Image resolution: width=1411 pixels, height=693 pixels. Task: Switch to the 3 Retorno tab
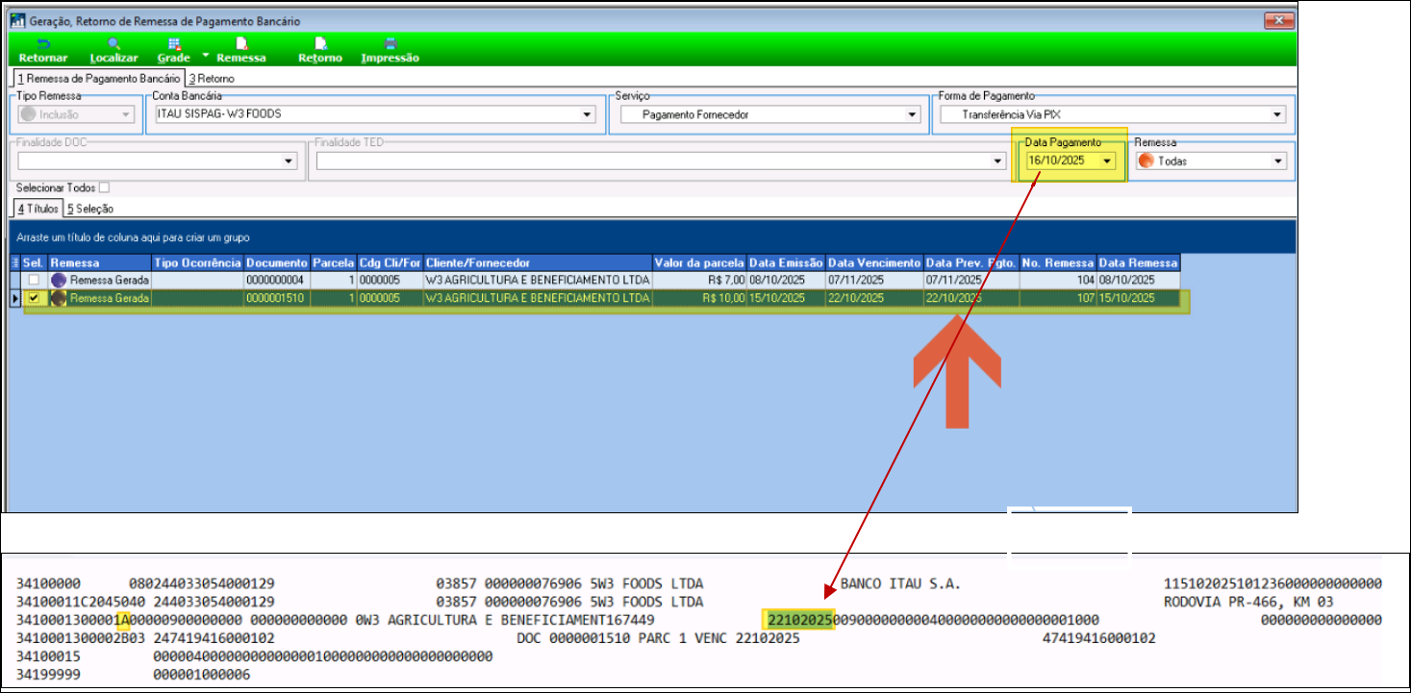[x=212, y=79]
